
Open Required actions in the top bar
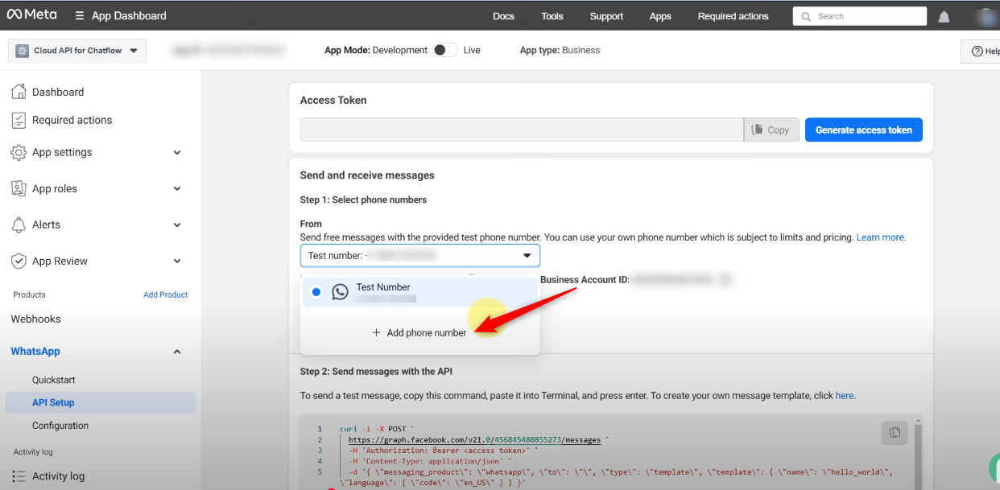(733, 16)
